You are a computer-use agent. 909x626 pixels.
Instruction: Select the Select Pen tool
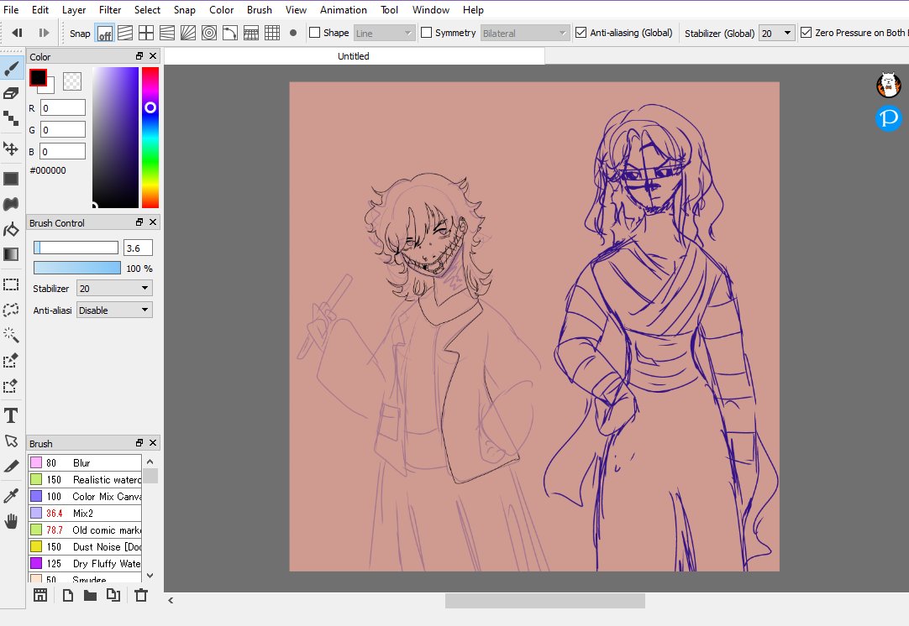point(11,360)
